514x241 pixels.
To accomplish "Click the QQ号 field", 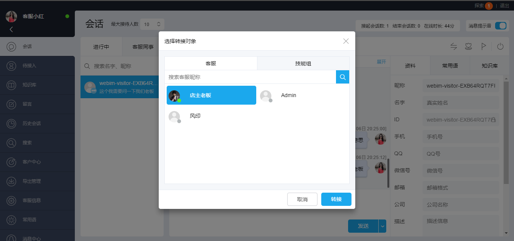I will [x=461, y=154].
